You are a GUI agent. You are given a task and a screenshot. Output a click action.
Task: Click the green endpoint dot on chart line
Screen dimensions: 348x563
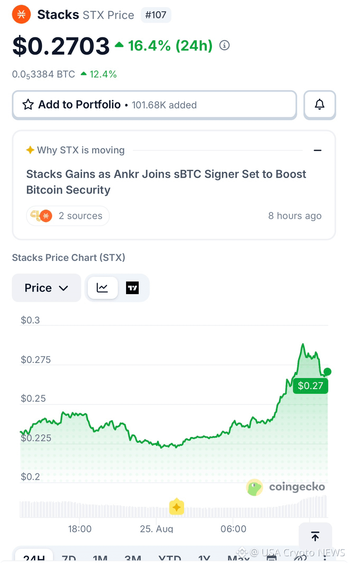tap(327, 371)
